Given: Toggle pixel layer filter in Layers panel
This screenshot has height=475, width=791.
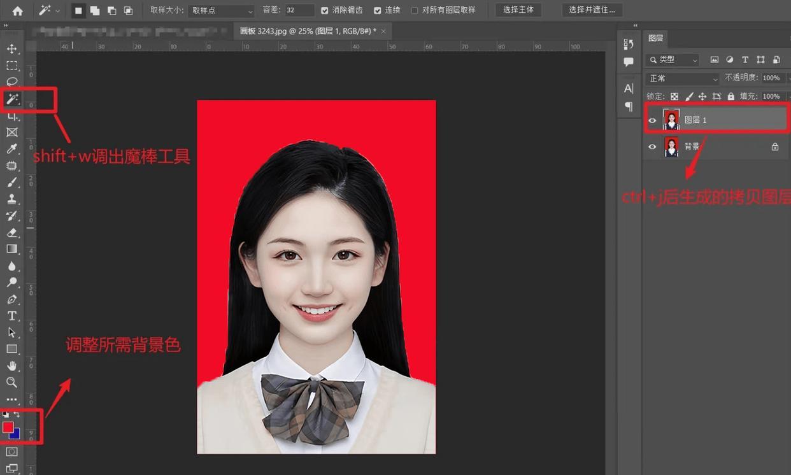Looking at the screenshot, I should pos(715,60).
